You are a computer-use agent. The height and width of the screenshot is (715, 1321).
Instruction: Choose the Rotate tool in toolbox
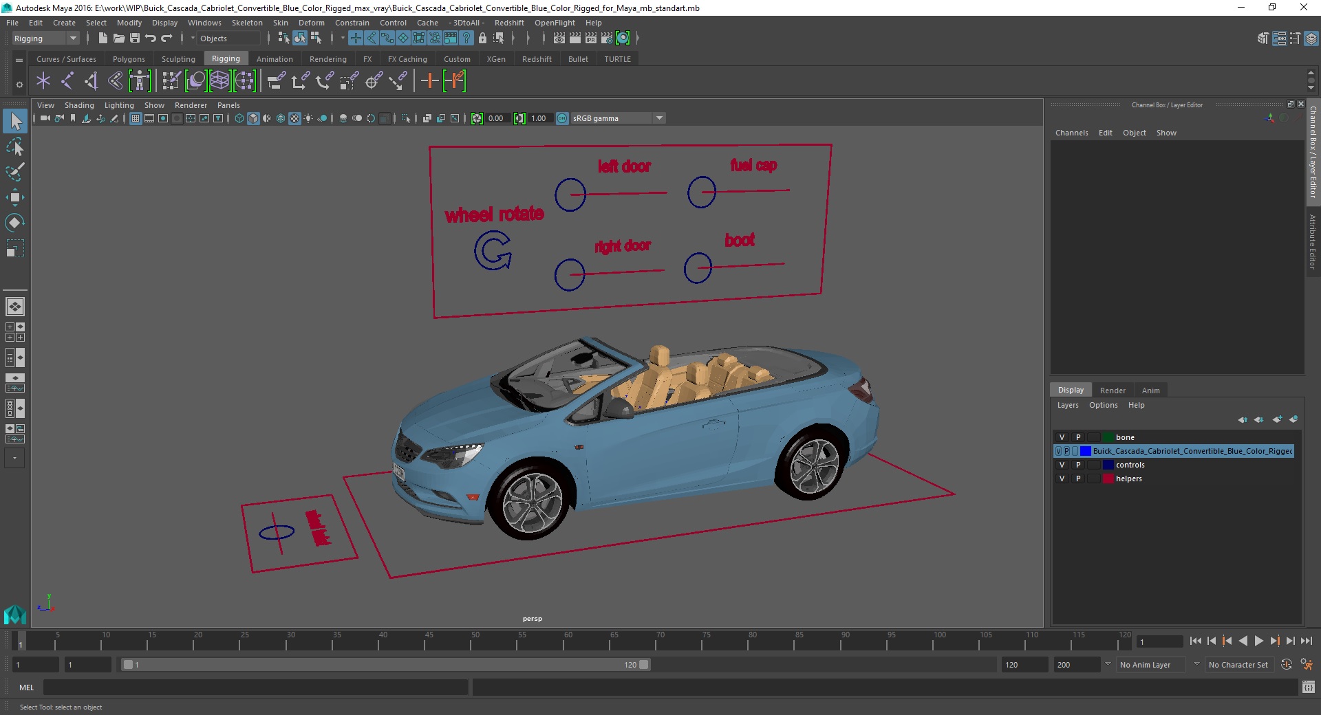(x=15, y=222)
